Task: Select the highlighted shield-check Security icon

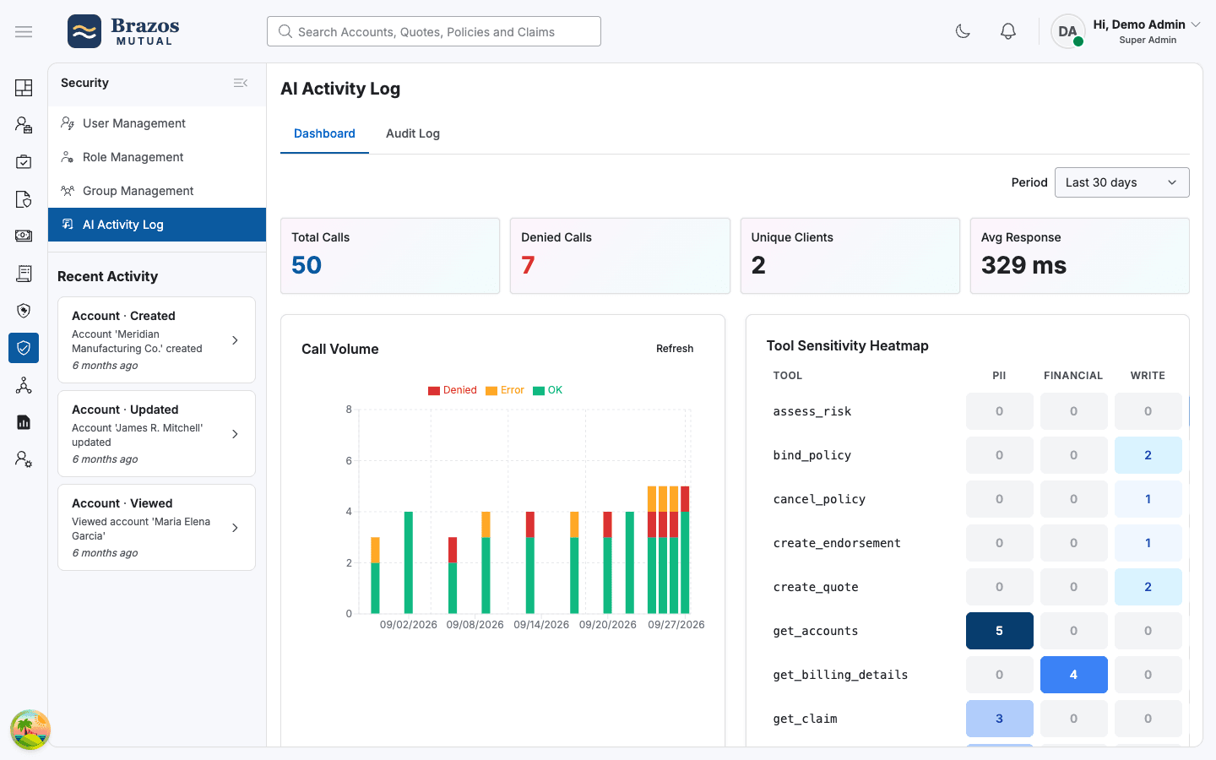Action: pyautogui.click(x=24, y=348)
